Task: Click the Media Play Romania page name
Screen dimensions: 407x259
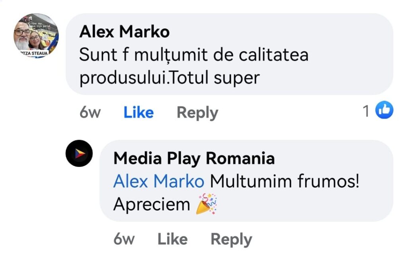Action: (x=194, y=159)
